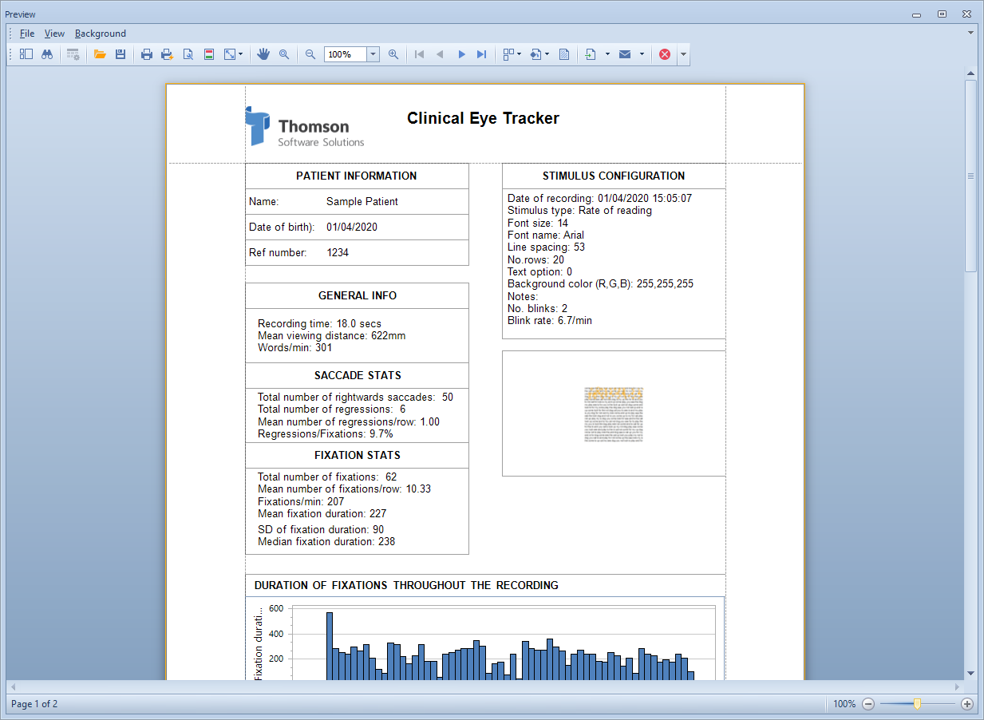Click the reading stimulus thumbnail image
This screenshot has width=984, height=720.
(x=614, y=414)
